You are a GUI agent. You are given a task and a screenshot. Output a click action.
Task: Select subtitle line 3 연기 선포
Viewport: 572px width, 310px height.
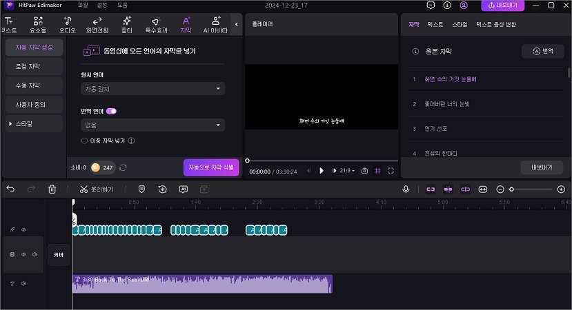pos(486,129)
